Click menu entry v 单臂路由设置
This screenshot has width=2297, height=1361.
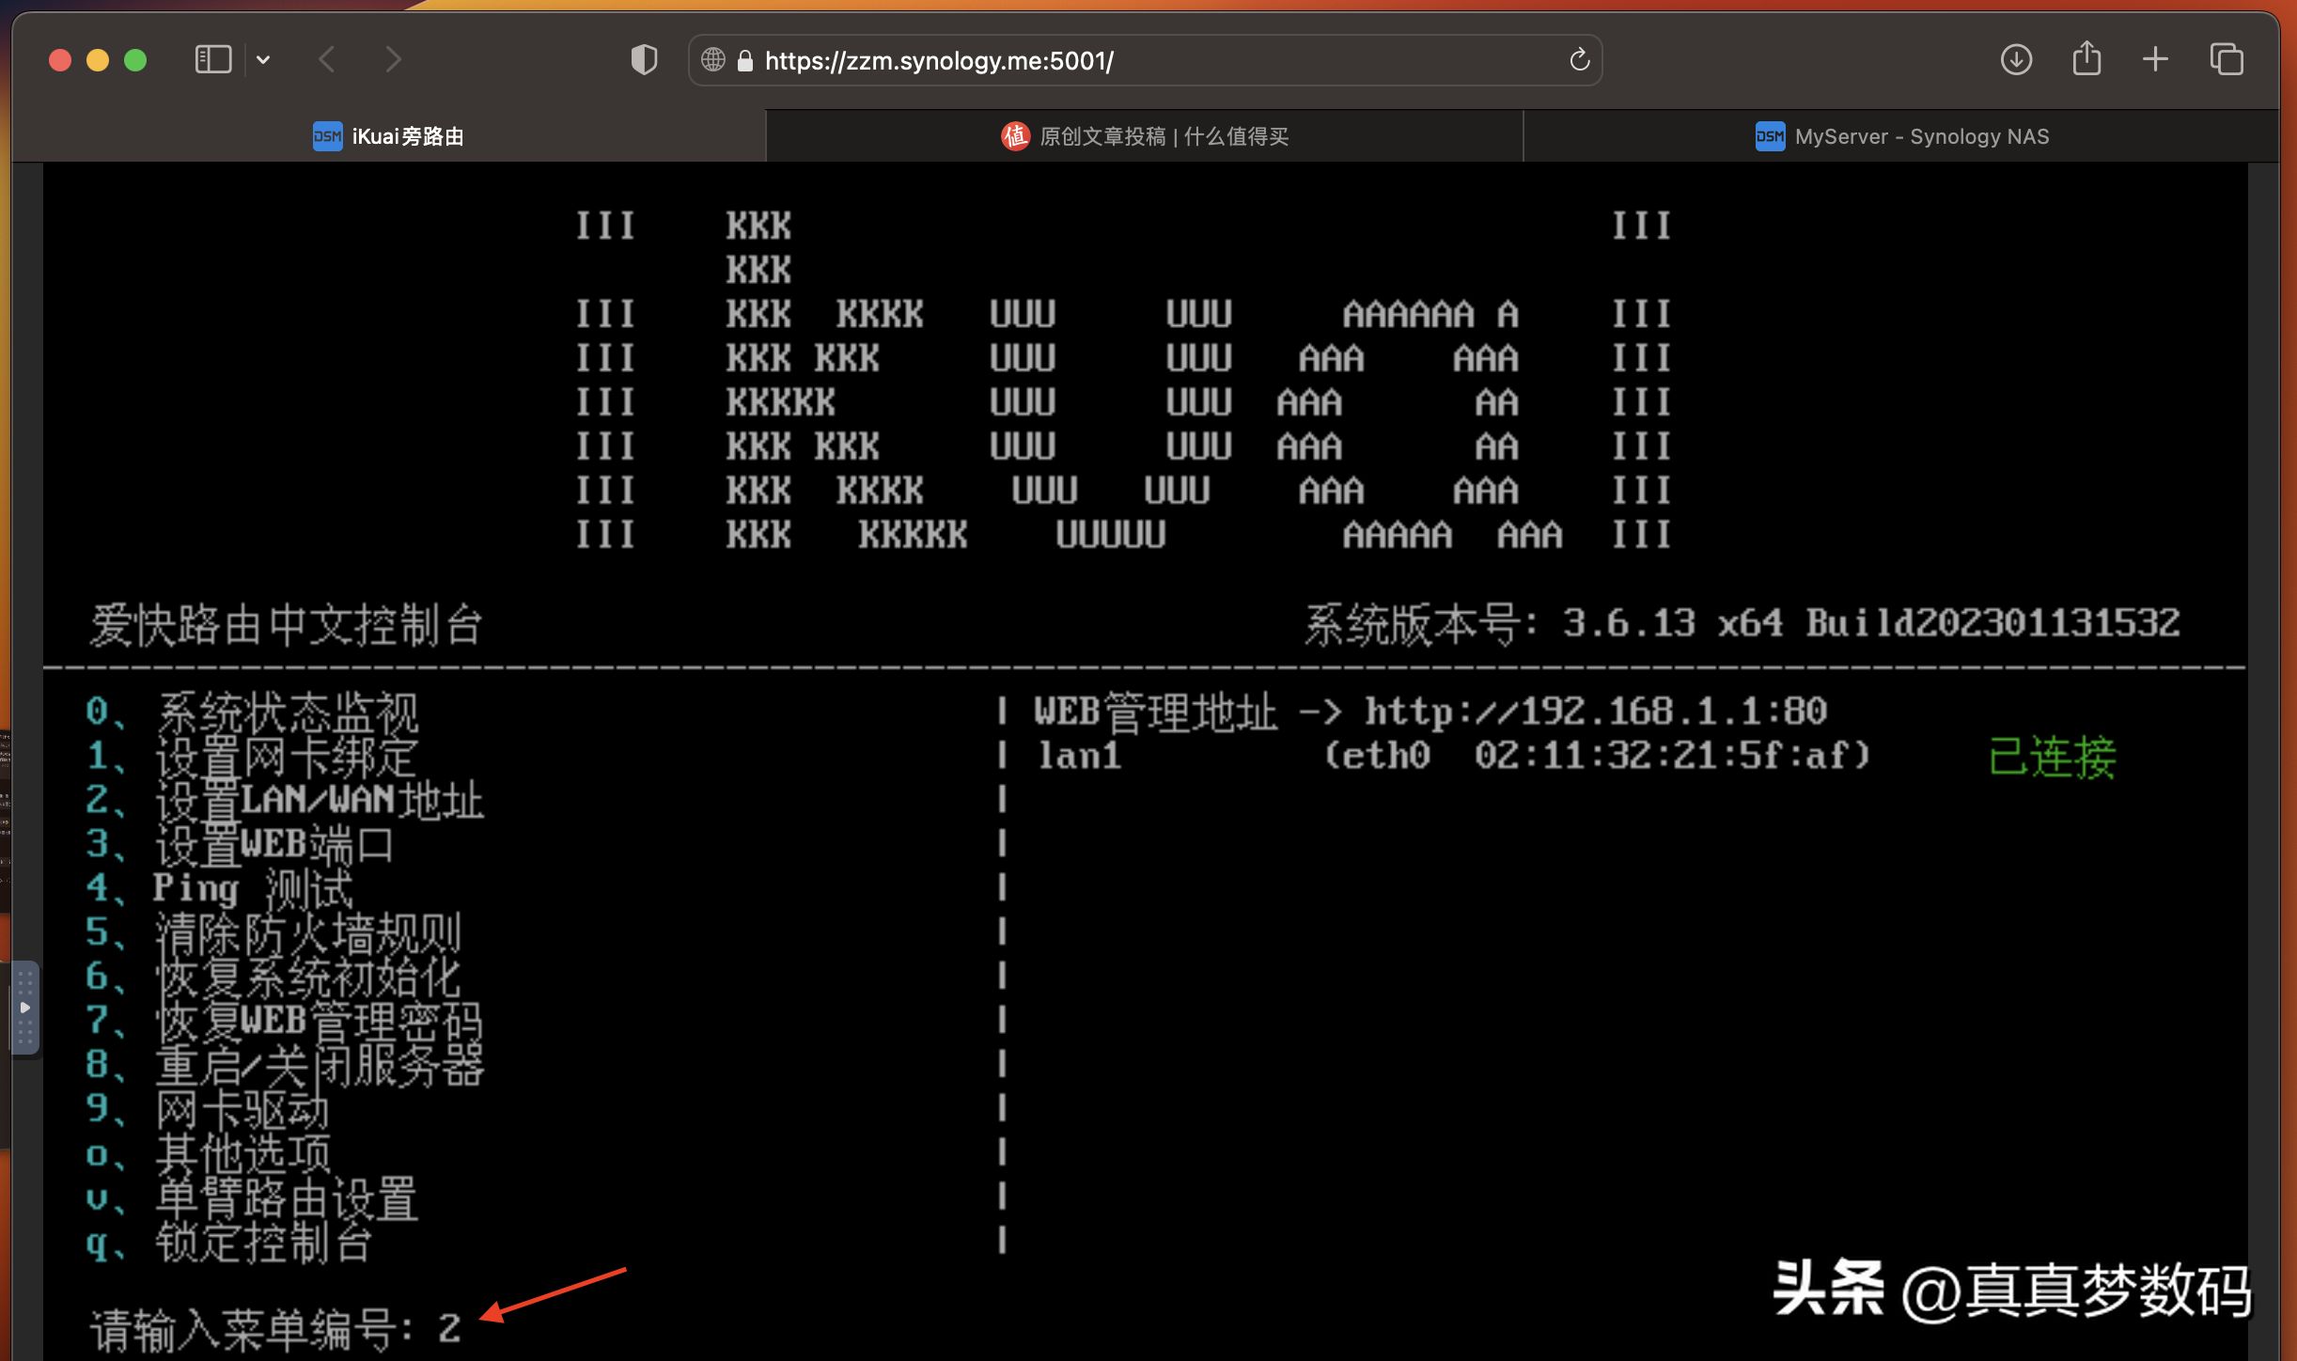(252, 1198)
